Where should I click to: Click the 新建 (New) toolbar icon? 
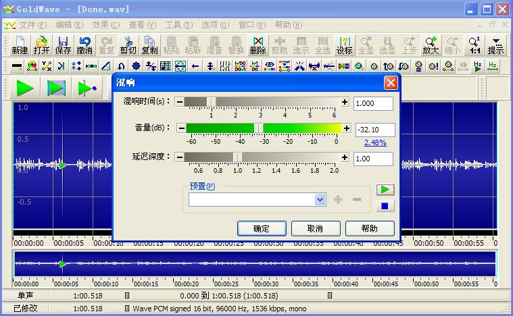(x=20, y=45)
